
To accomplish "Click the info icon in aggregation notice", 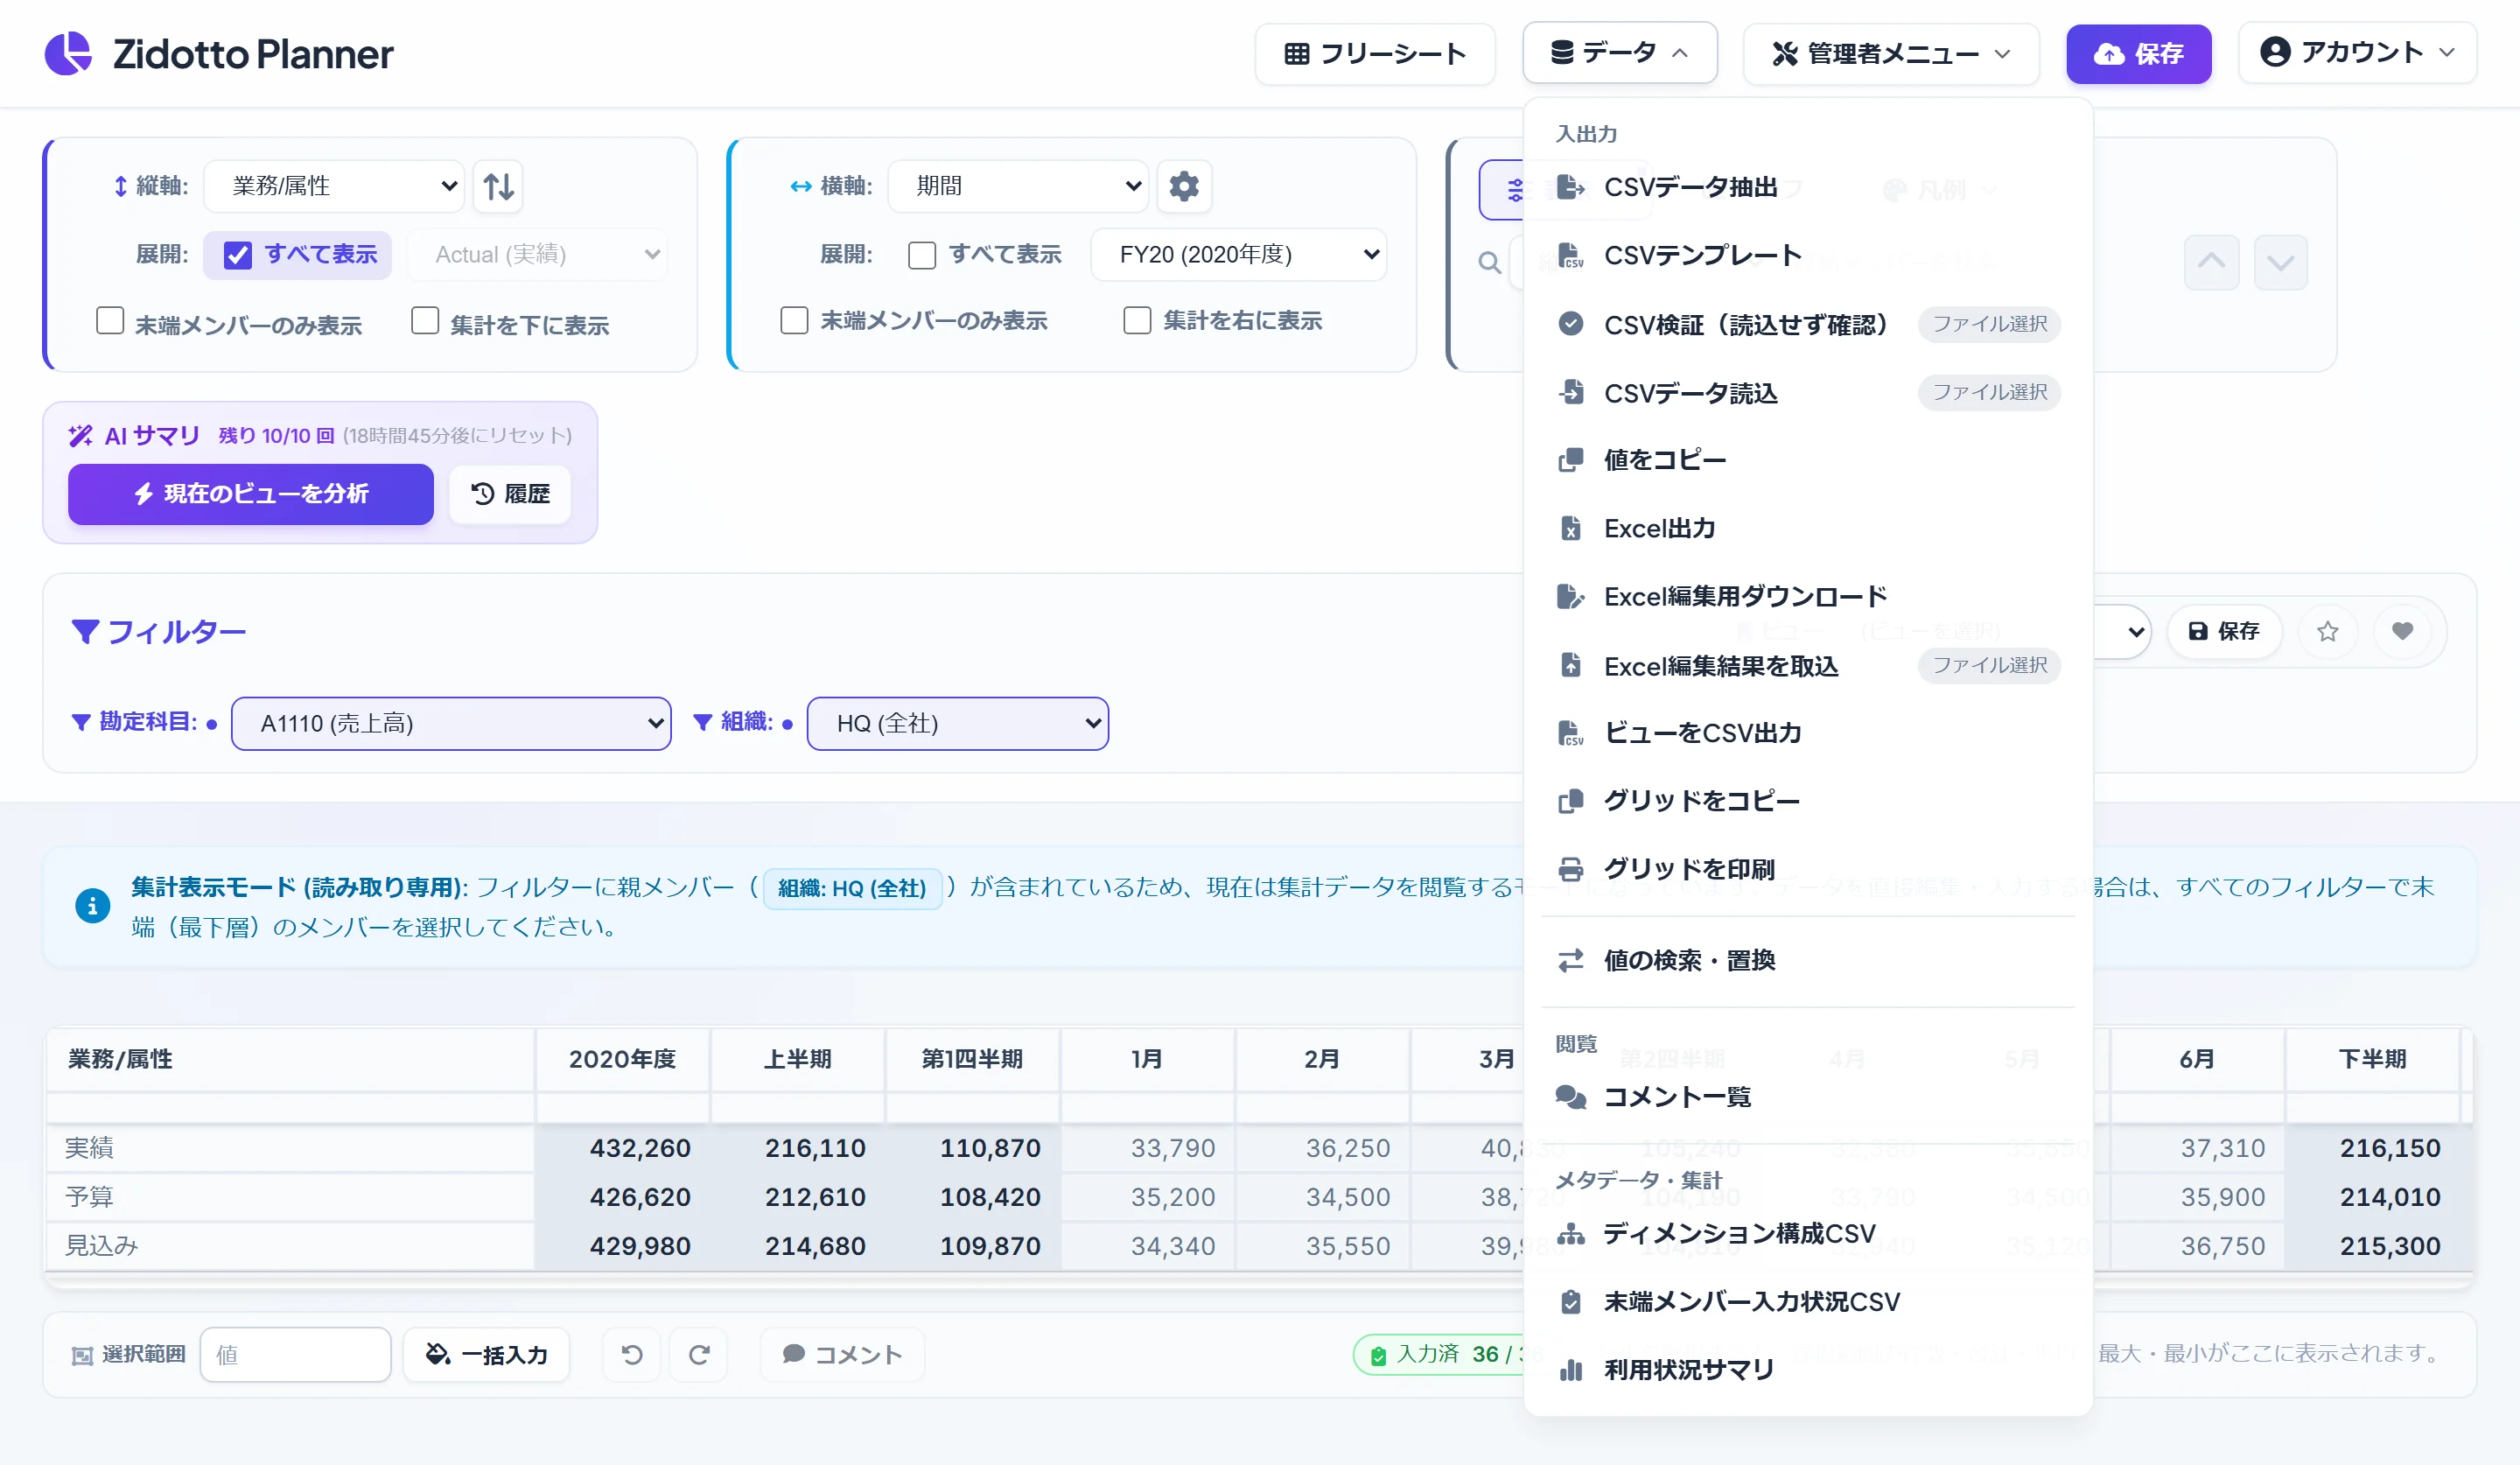I will (x=92, y=905).
